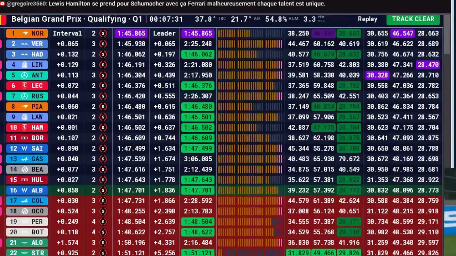The height and width of the screenshot is (256, 456).
Task: Click the Leader column header
Action: point(164,33)
